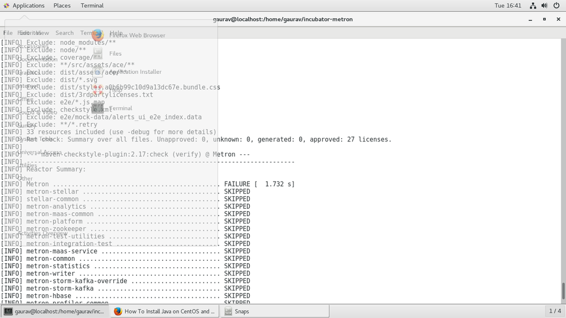566x318 pixels.
Task: Select the Office category
Action: 25,99
